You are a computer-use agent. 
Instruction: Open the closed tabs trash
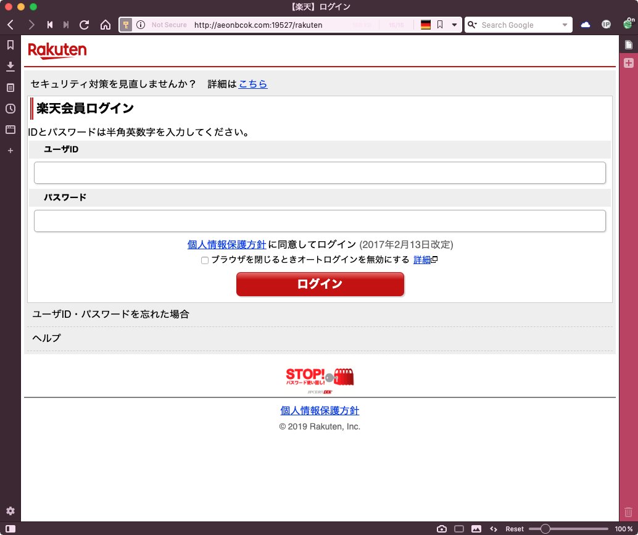tap(629, 512)
